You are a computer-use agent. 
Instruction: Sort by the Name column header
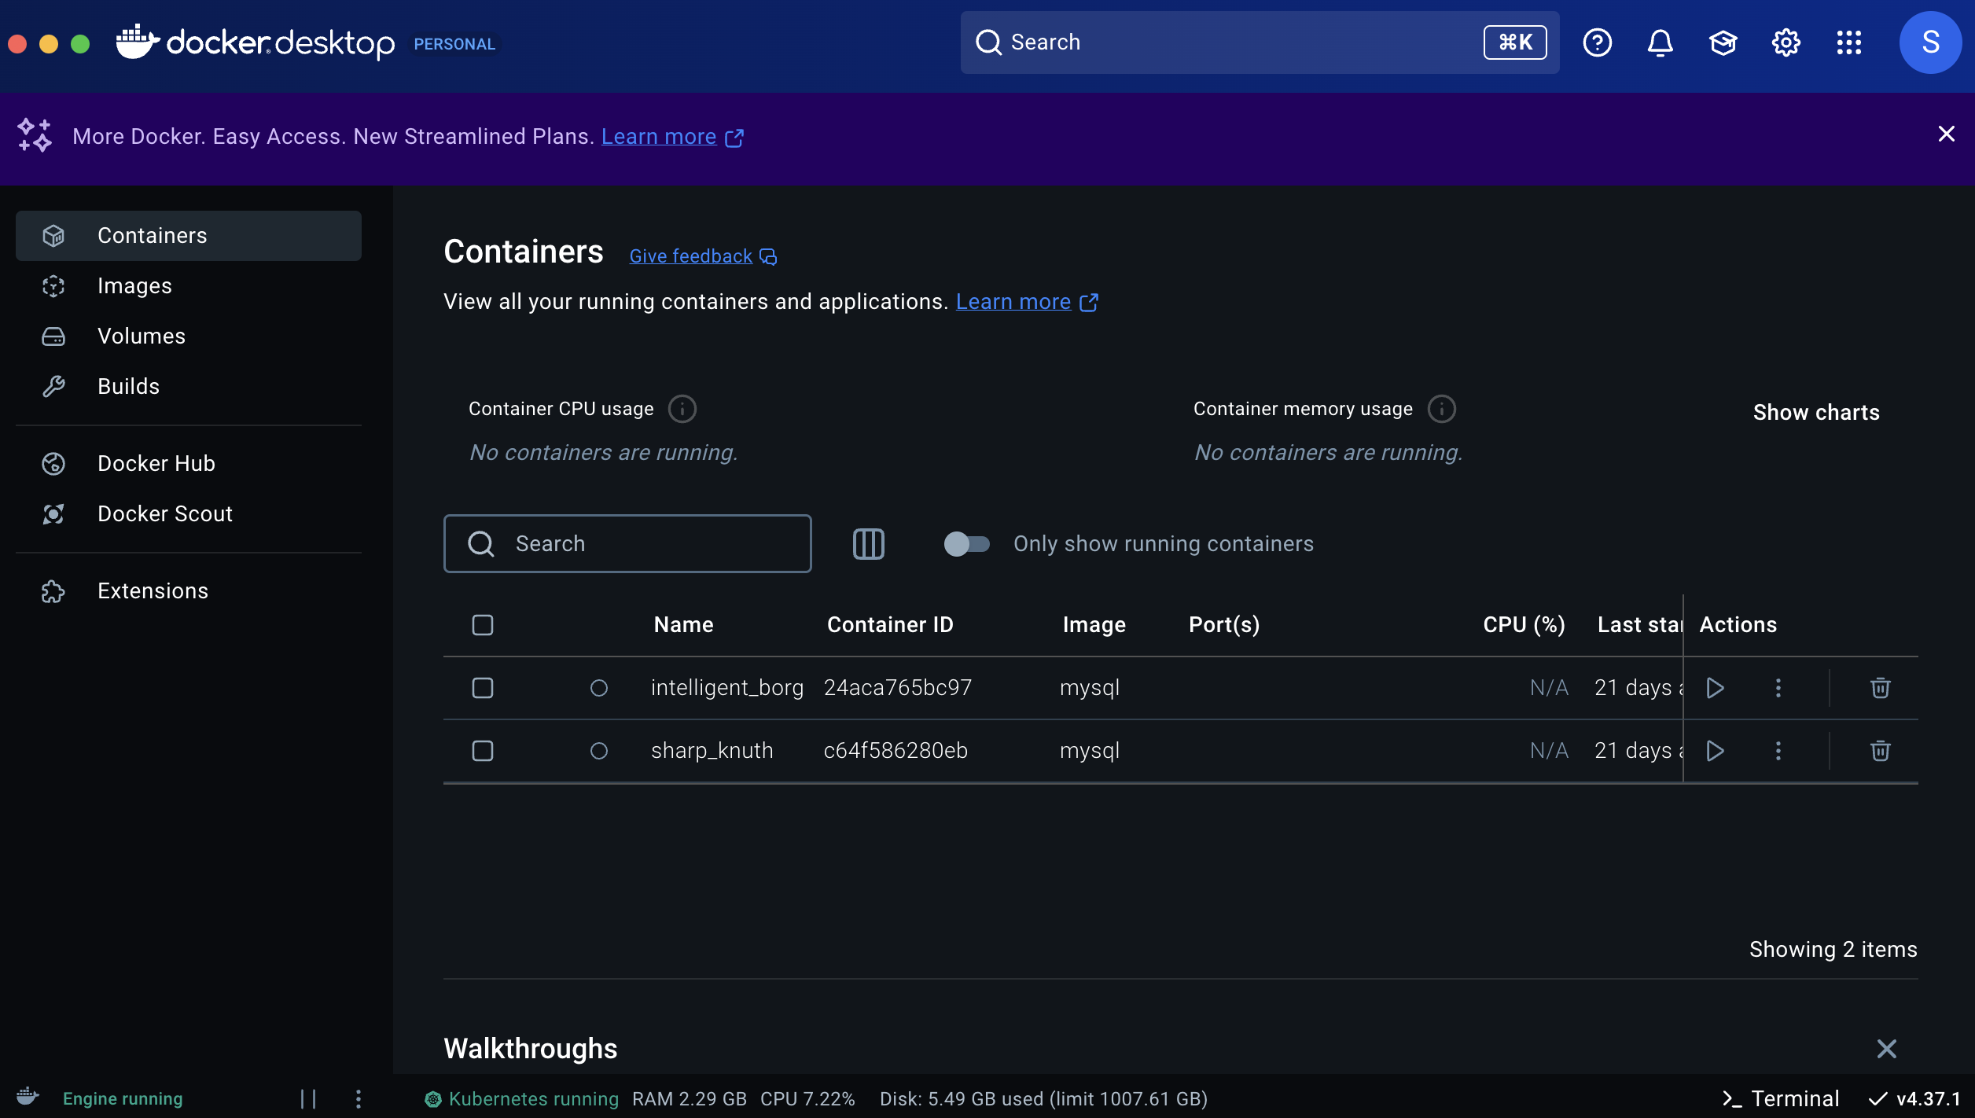click(683, 625)
